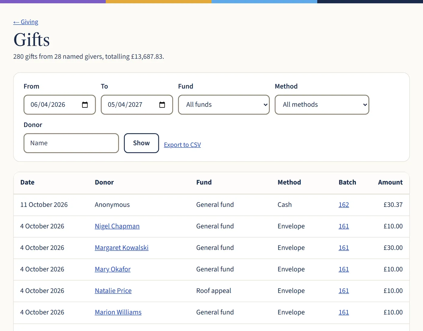The height and width of the screenshot is (331, 423).
Task: Select the Roof appeal fund cell
Action: click(x=214, y=291)
